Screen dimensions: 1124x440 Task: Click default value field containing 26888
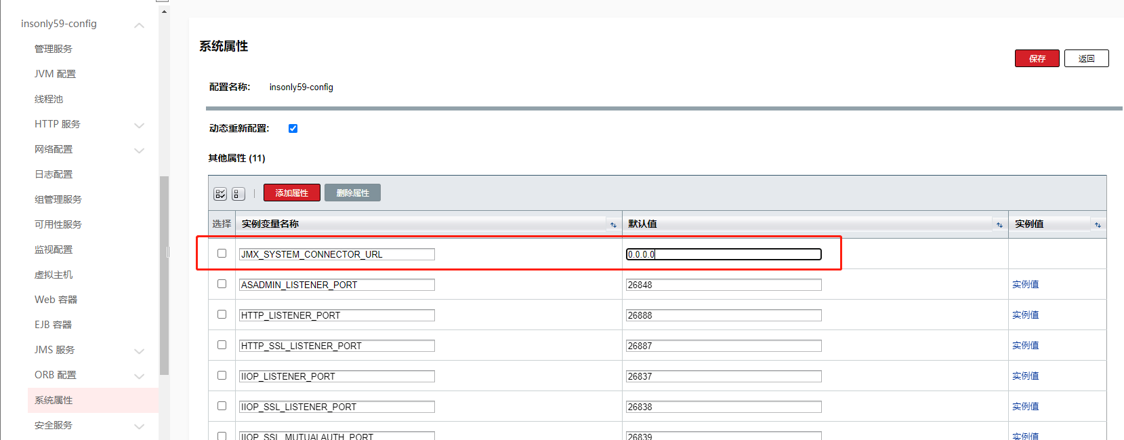[723, 315]
